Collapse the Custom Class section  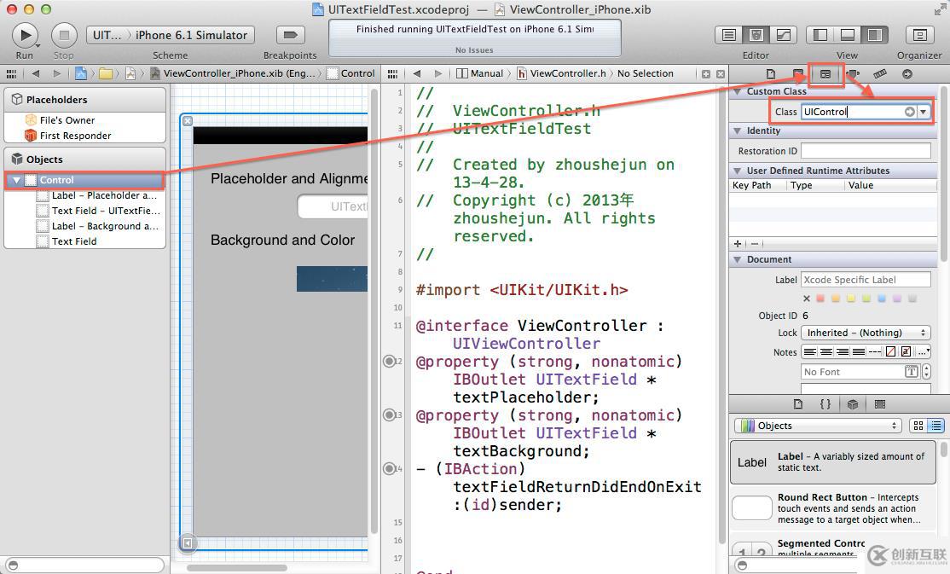(x=738, y=91)
